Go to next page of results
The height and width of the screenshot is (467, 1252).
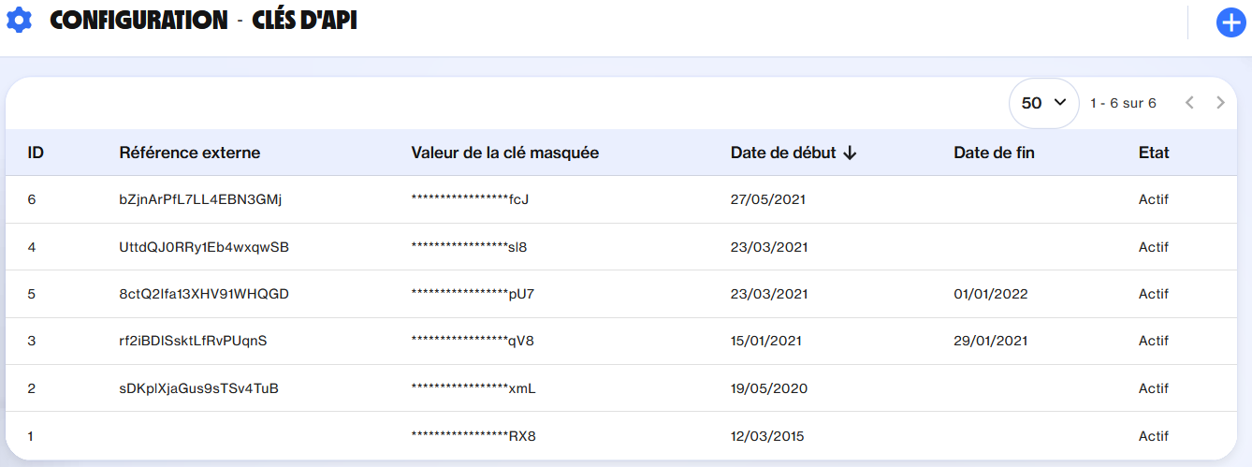[x=1220, y=103]
